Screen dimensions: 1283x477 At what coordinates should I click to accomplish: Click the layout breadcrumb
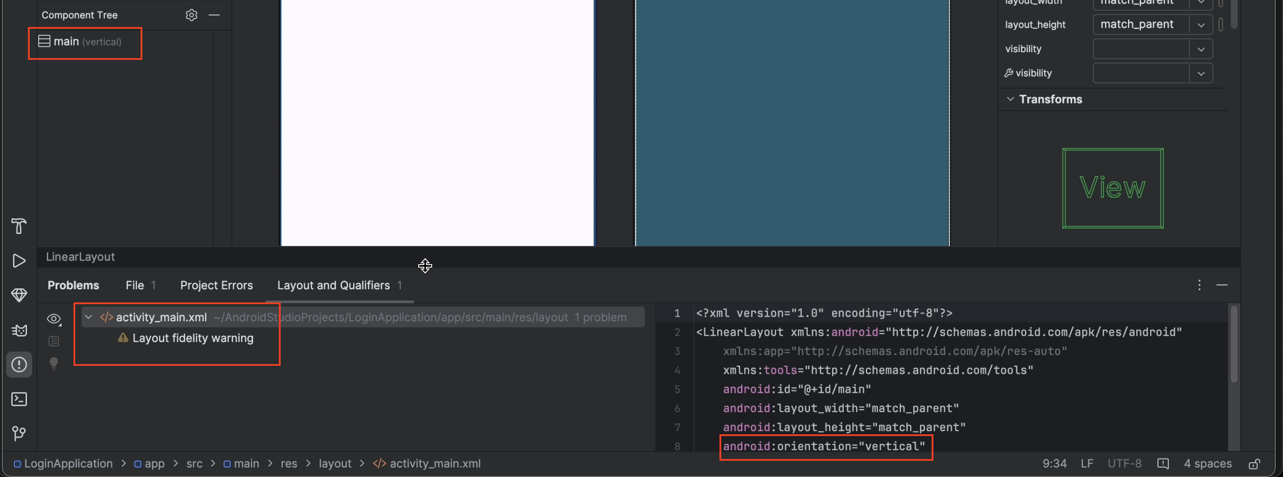coord(335,463)
